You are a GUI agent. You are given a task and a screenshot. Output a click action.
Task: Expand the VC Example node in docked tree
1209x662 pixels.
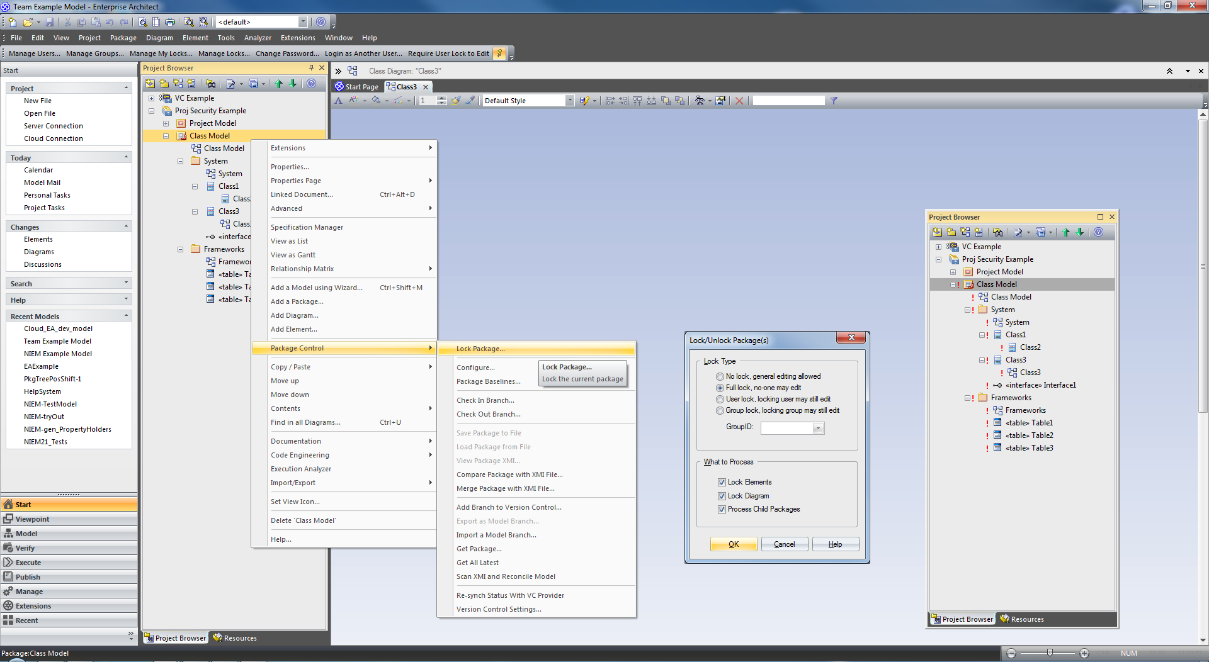click(151, 98)
